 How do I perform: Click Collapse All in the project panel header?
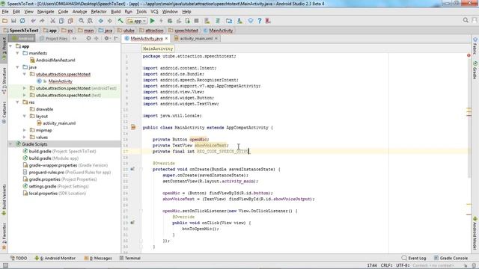click(x=97, y=38)
